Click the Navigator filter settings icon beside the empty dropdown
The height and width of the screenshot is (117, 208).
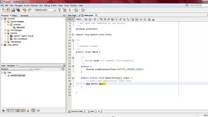63,69
